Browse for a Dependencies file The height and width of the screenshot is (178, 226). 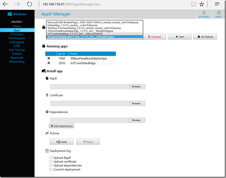137,120
